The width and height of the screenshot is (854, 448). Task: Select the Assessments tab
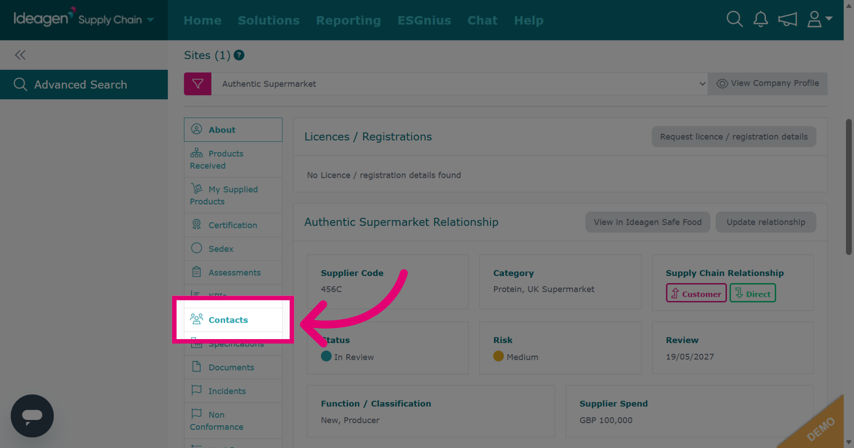click(x=233, y=272)
